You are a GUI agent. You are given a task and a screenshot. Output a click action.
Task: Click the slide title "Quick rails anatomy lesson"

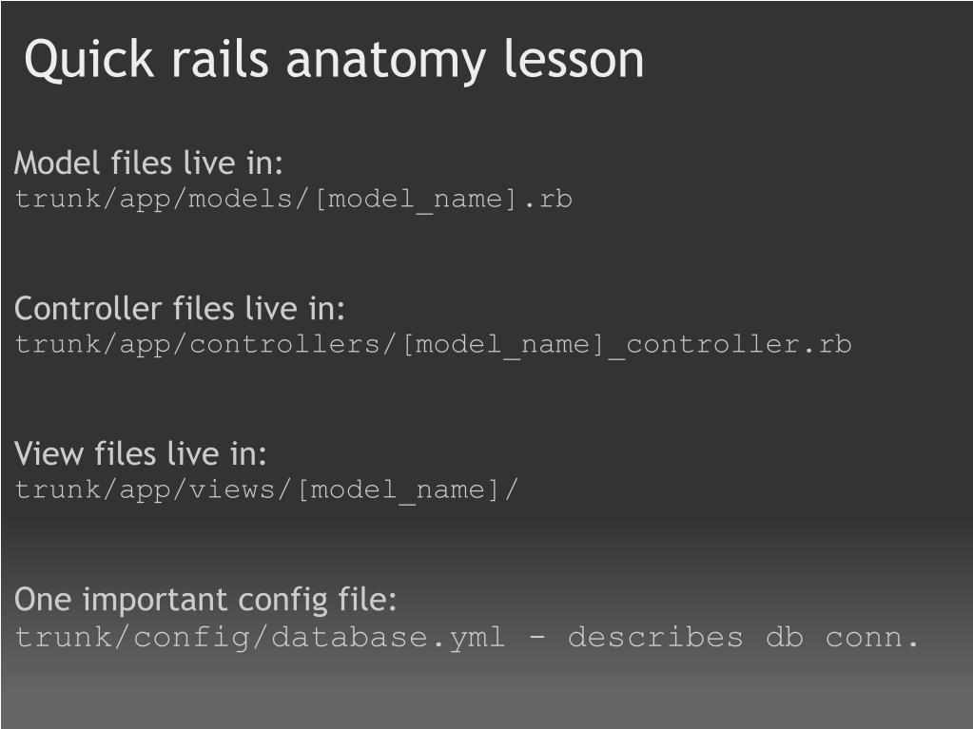pos(334,60)
